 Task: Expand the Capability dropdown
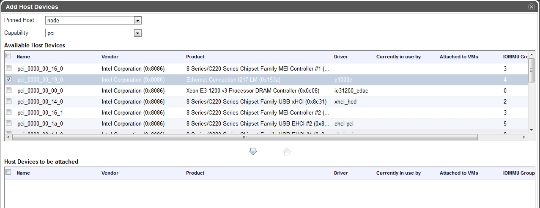(137, 33)
